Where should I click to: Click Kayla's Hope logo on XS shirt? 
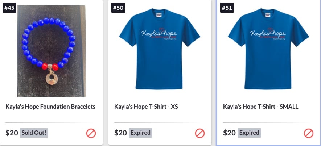(x=159, y=34)
